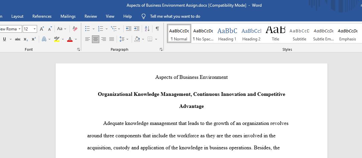Expand the underline style dropdown arrow
The image size is (362, 158).
click(11, 39)
